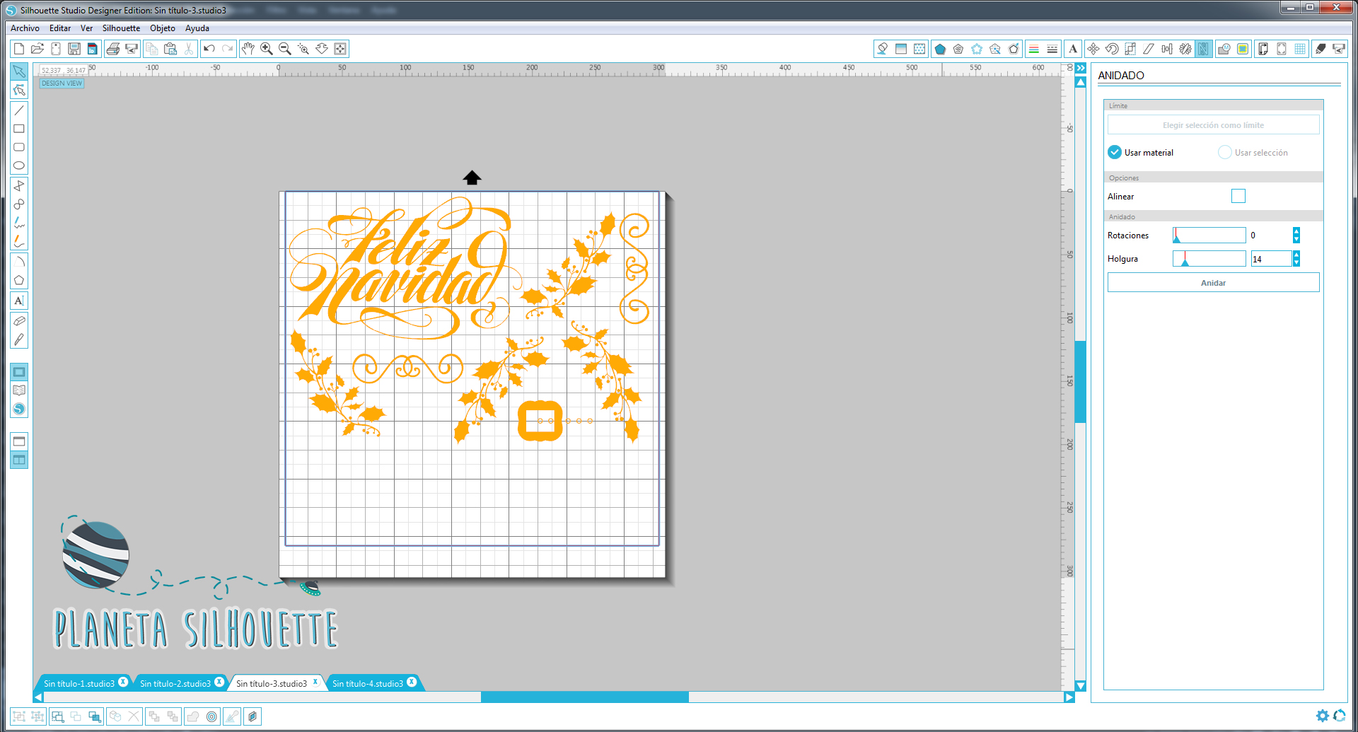Switch to Sin título-2.studio3 tab

(x=175, y=683)
